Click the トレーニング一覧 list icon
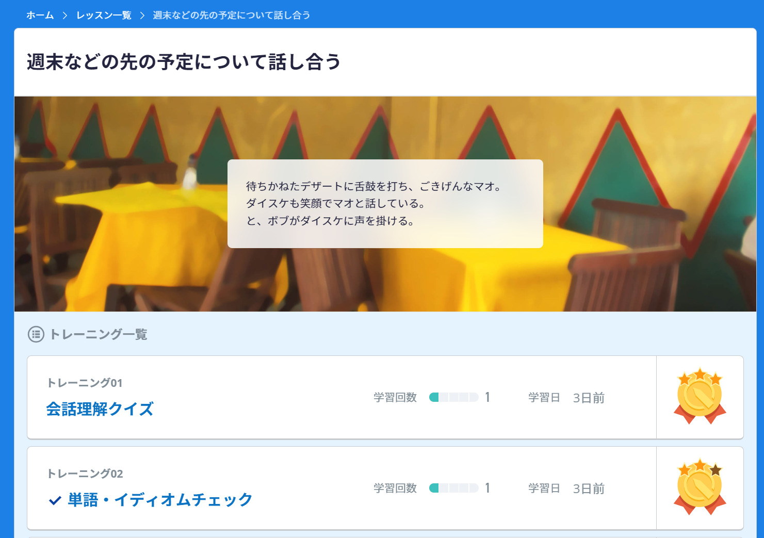Image resolution: width=764 pixels, height=538 pixels. pos(36,334)
